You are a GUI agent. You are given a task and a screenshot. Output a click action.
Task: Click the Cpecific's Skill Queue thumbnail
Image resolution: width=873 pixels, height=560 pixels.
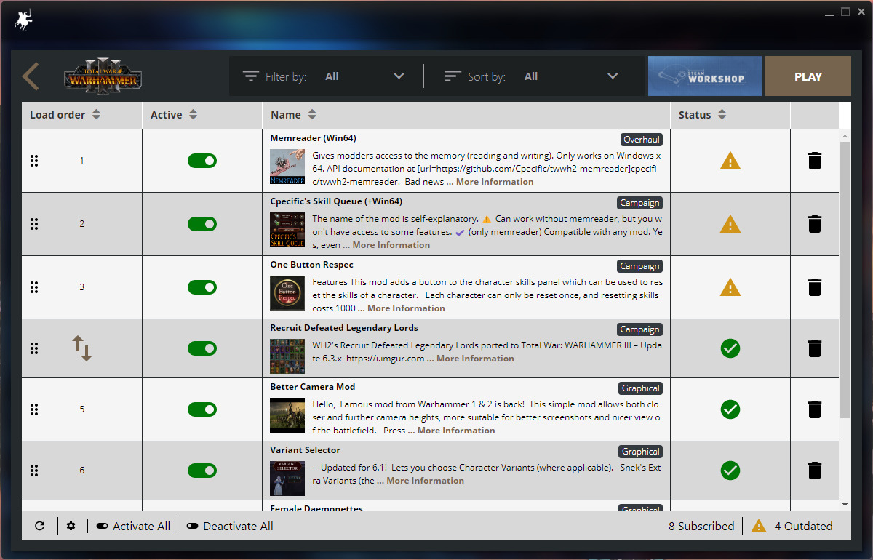point(287,230)
